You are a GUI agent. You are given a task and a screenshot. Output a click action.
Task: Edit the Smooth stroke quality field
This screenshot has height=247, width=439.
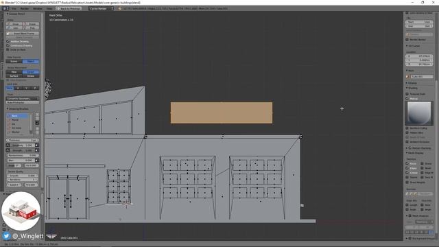[x=23, y=176]
